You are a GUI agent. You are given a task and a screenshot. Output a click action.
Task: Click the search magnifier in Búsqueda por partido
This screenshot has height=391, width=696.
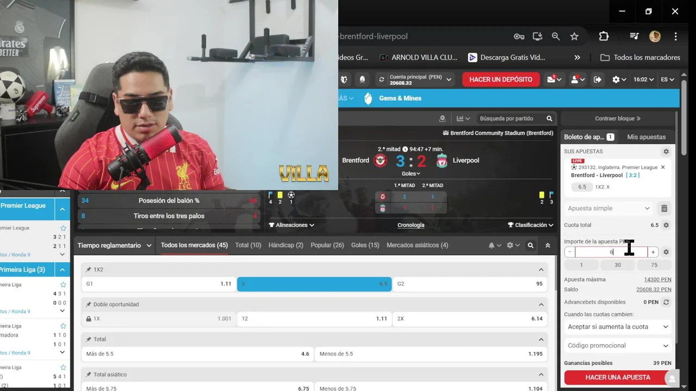[549, 118]
